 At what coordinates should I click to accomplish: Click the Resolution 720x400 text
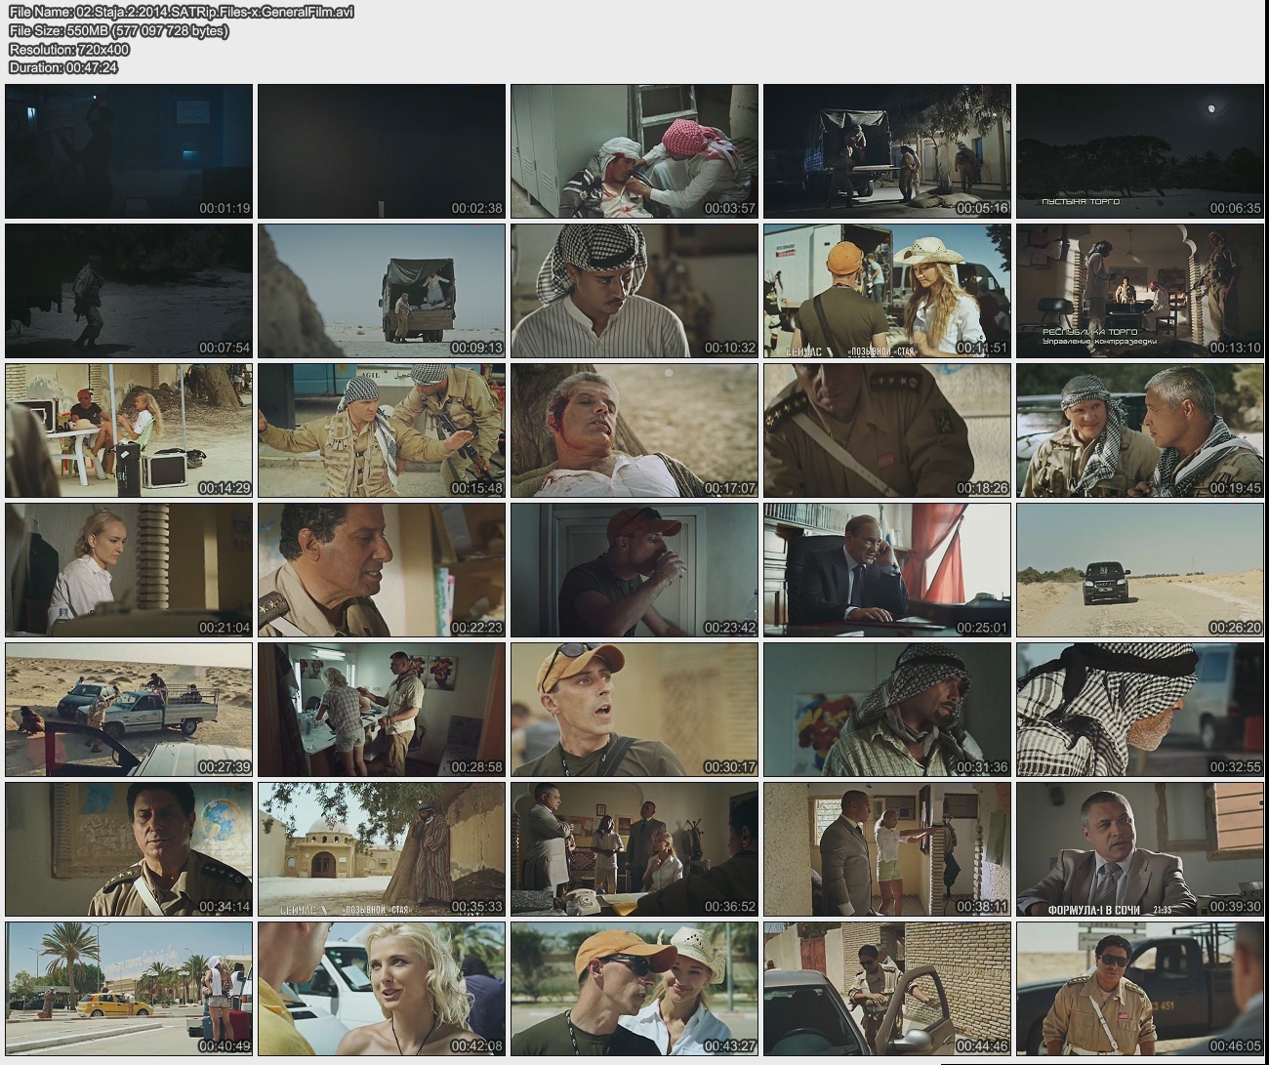(69, 49)
